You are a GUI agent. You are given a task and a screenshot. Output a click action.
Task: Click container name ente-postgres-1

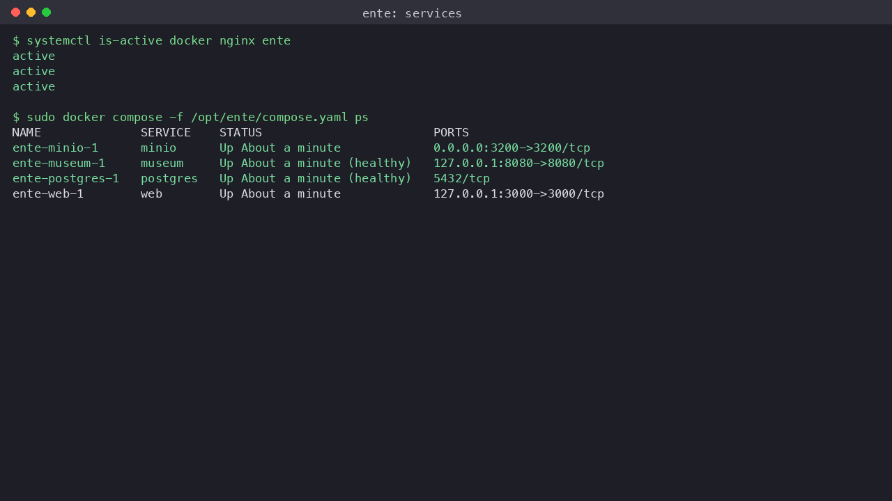(x=66, y=178)
